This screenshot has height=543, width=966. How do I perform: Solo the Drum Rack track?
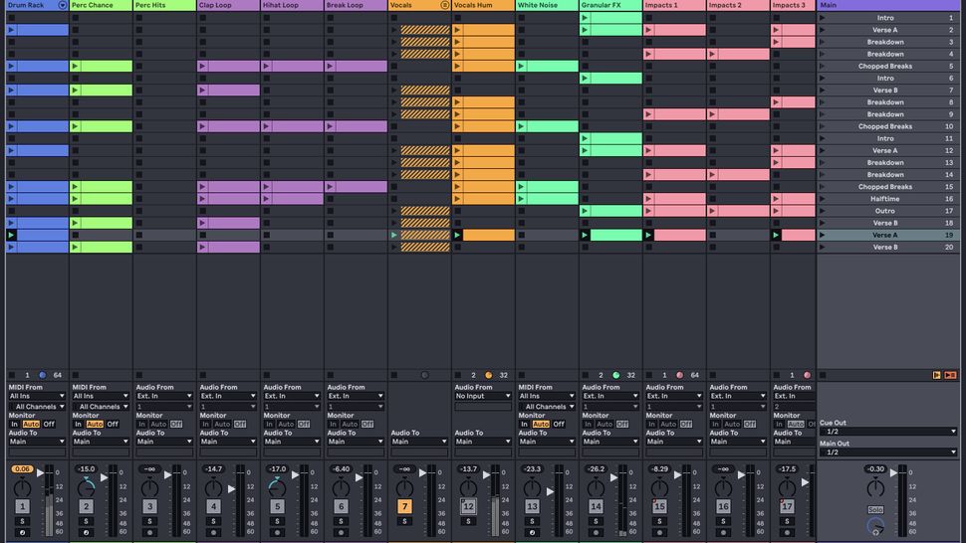[x=22, y=521]
